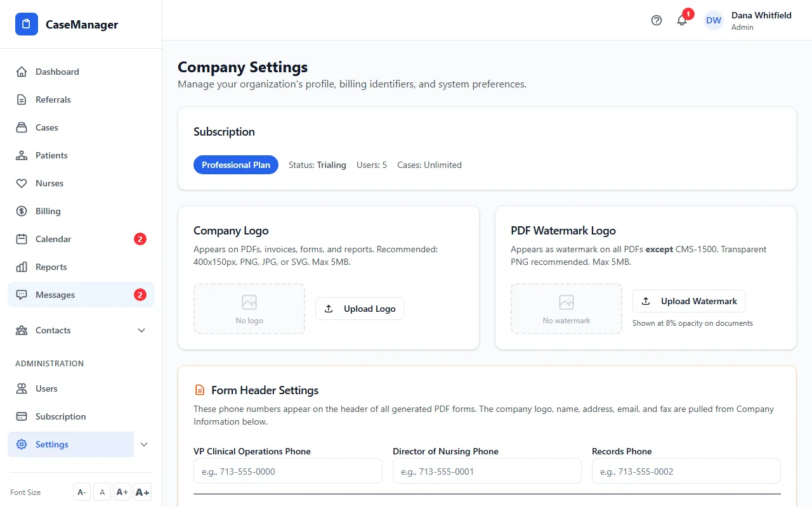Focus the Director of Nursing Phone field
The height and width of the screenshot is (507, 812).
coord(487,472)
